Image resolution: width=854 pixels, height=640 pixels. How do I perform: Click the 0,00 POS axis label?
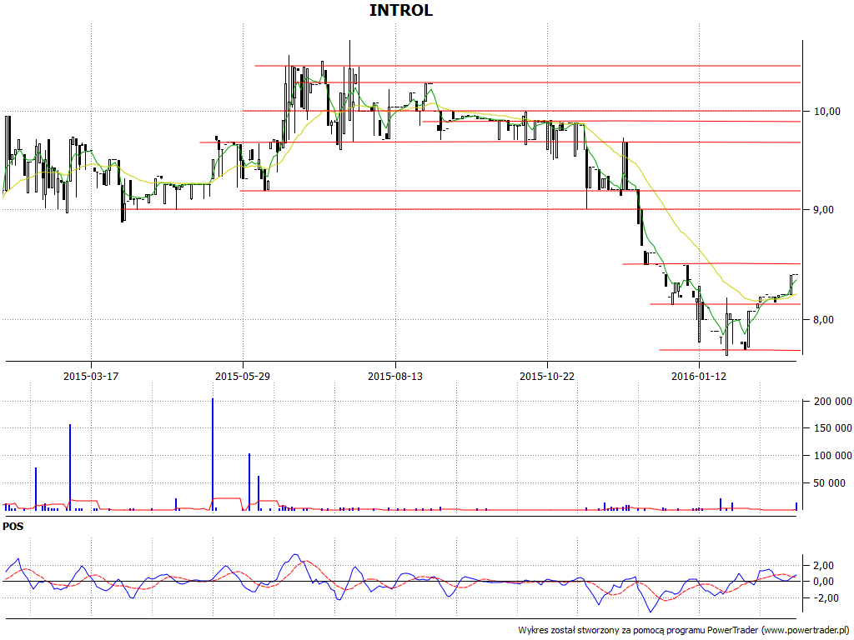pos(822,581)
